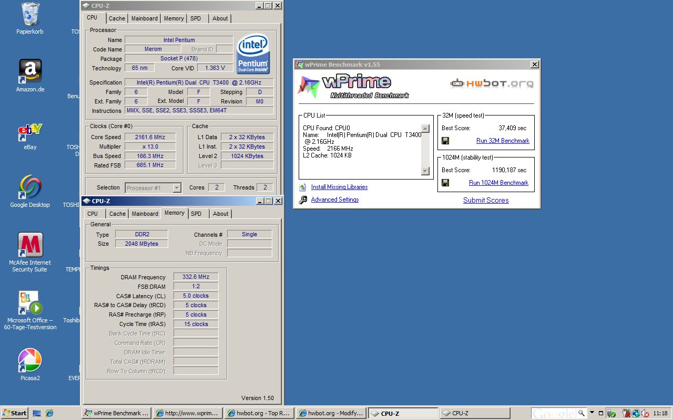Open About tab in the upper CPU-Z window

point(220,18)
